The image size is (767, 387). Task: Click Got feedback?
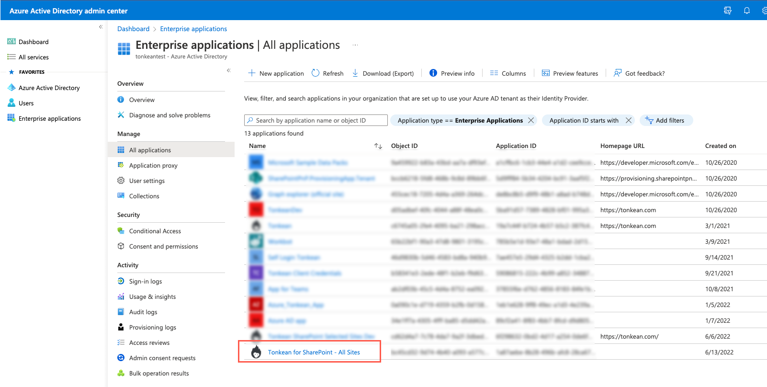639,73
